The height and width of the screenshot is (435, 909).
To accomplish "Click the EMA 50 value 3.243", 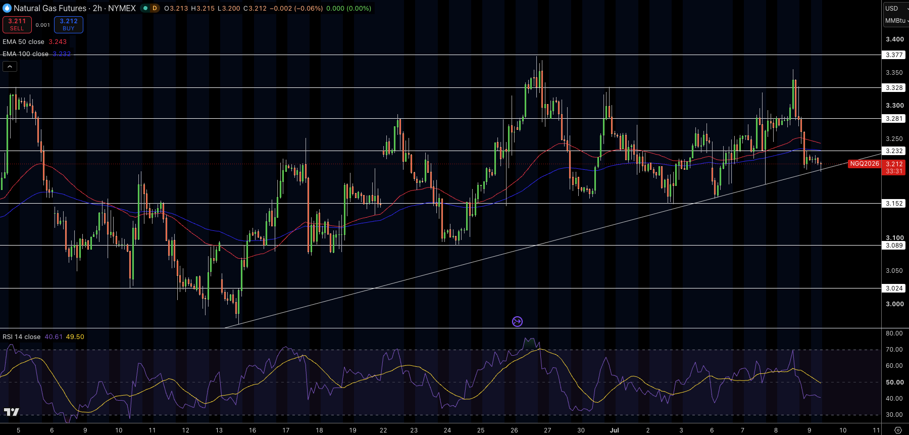I will tap(58, 42).
